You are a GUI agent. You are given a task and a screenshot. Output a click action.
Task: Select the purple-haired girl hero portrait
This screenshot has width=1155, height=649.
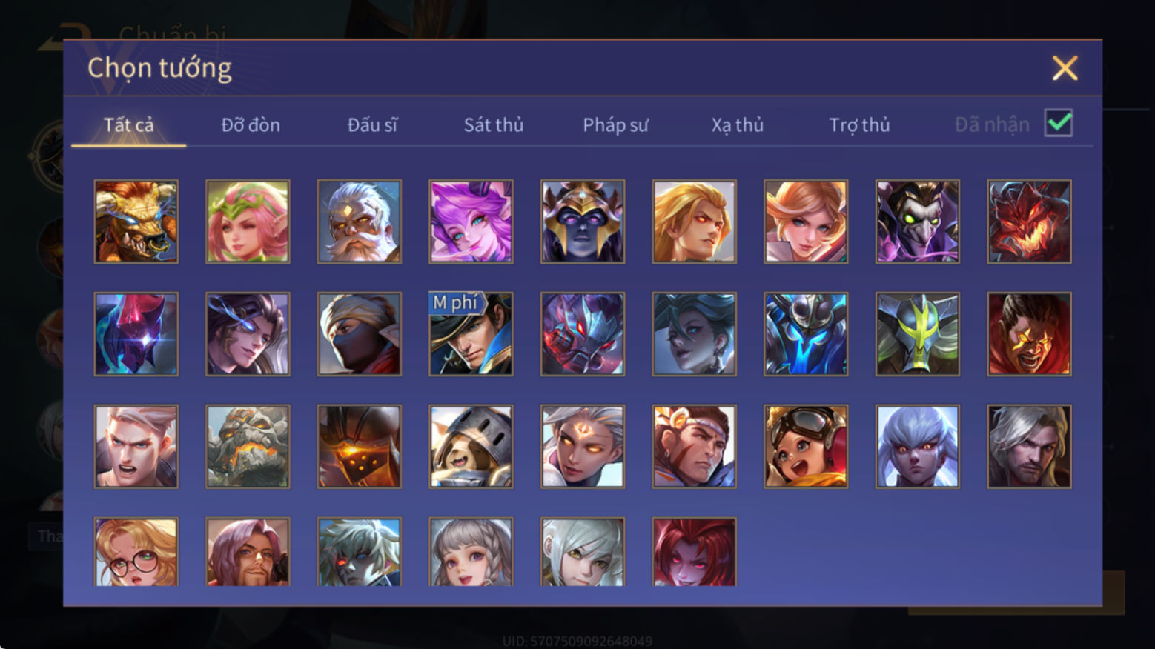coord(471,222)
